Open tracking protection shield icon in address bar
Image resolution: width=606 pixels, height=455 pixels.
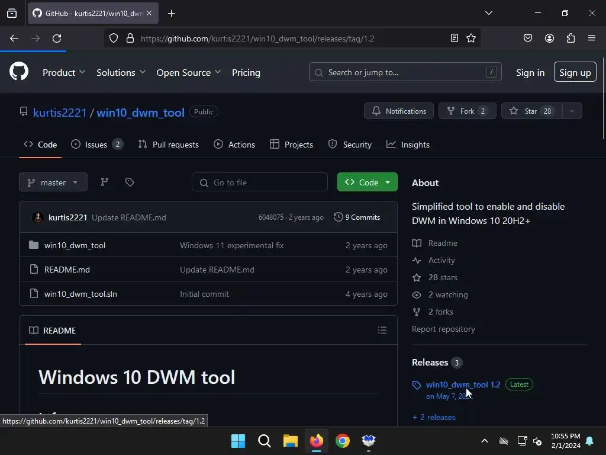[113, 39]
